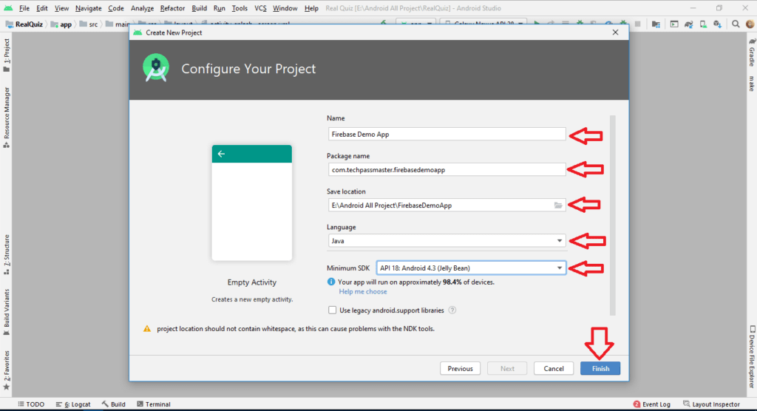Open the Gradle tool window tab
The image size is (757, 411).
752,52
